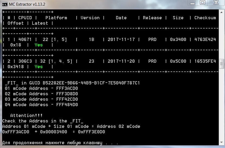The image size is (225, 148).
Task: Click the press-any-key prompt line
Action: coord(60,143)
